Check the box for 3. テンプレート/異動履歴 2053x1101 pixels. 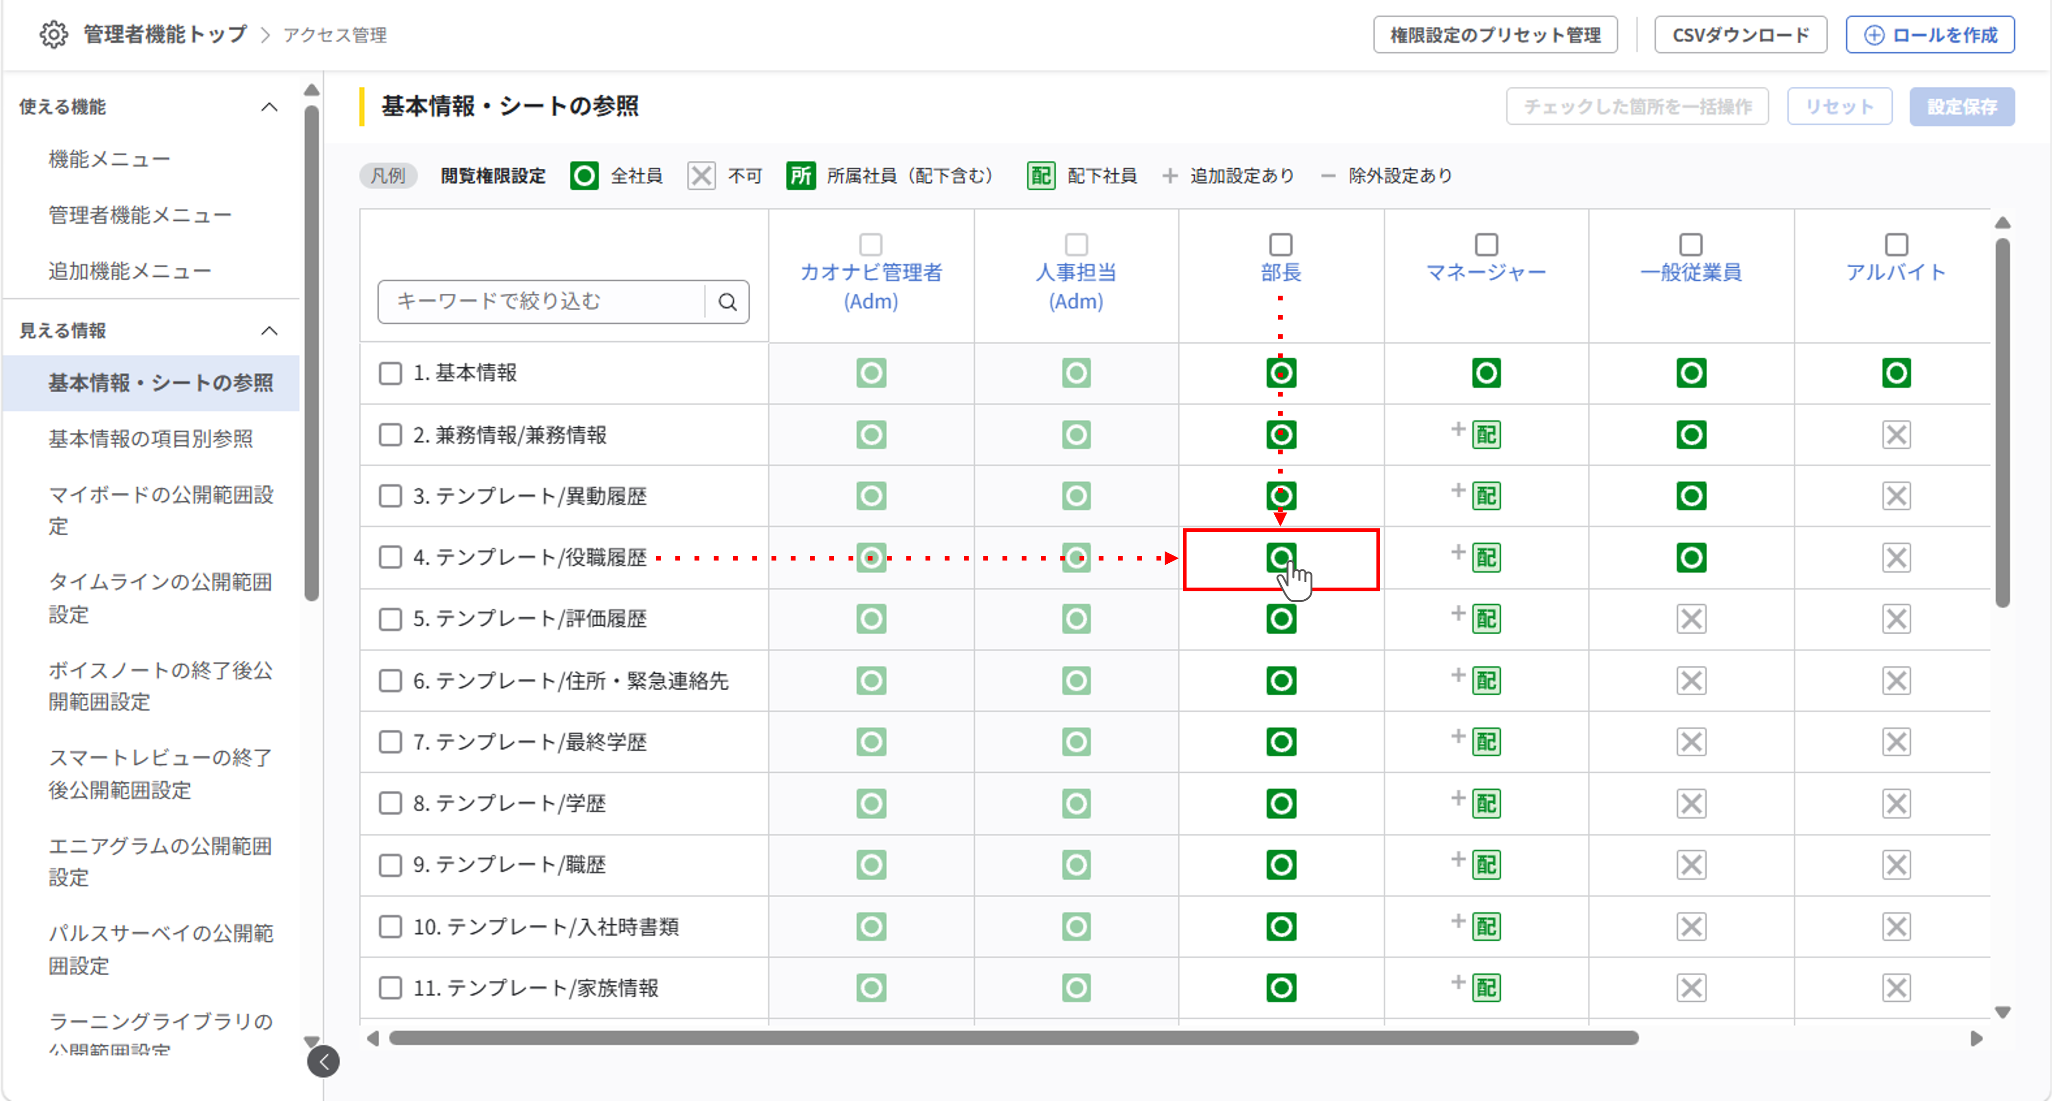tap(390, 496)
